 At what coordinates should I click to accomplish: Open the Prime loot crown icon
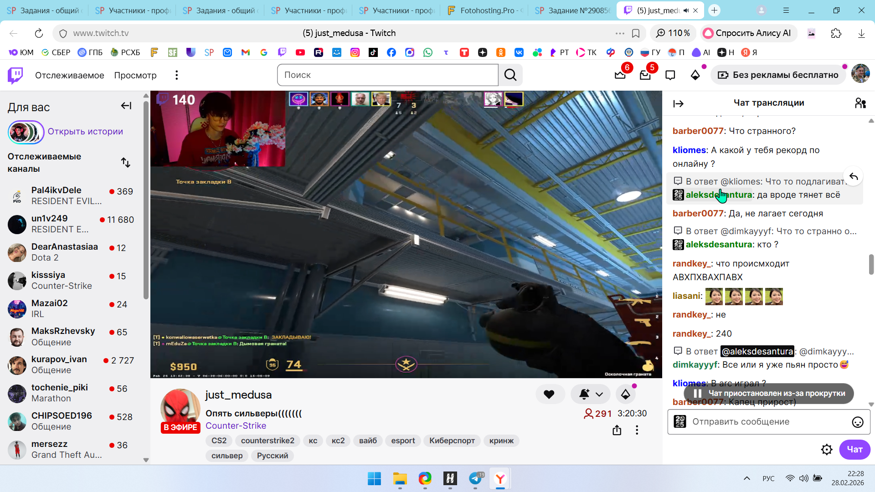pos(620,75)
